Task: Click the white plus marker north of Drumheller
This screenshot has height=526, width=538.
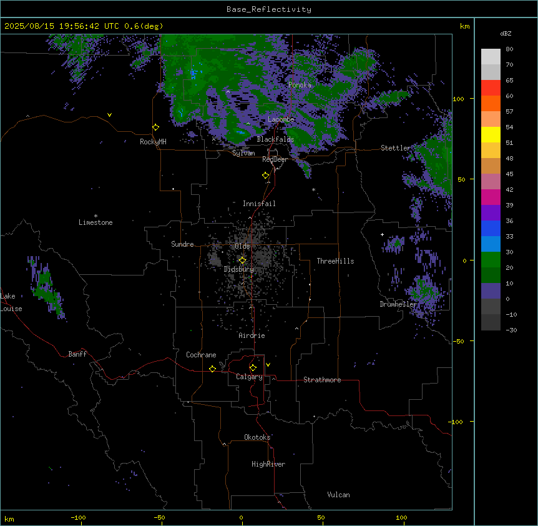Action: [x=382, y=234]
